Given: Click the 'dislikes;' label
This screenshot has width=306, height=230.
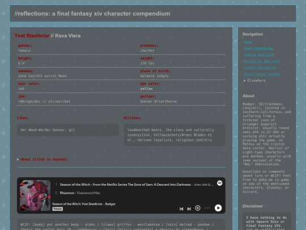Looking at the screenshot, I should point(133,118).
